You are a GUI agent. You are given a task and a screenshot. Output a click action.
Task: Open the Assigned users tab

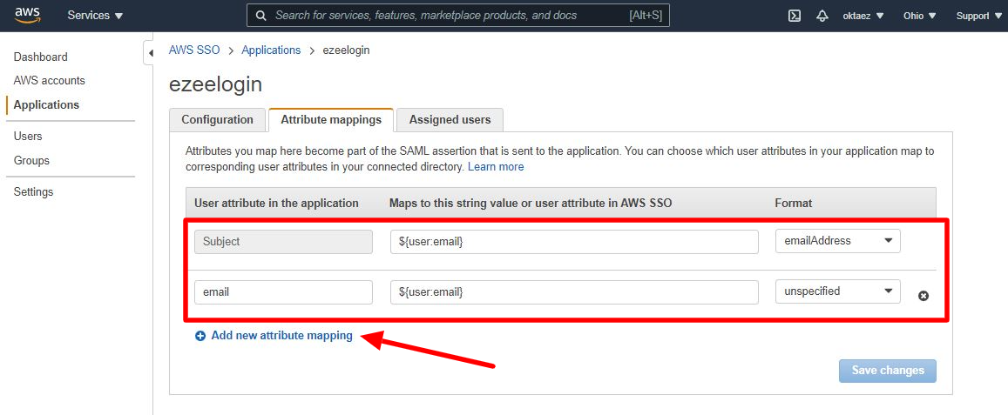[x=450, y=119]
